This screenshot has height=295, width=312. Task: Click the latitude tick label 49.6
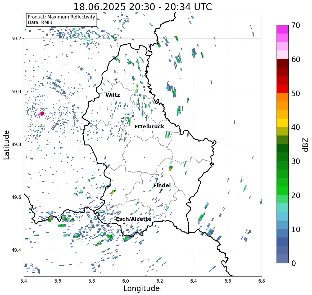click(x=16, y=197)
